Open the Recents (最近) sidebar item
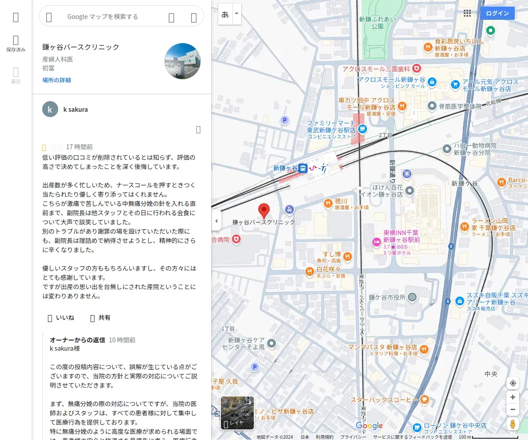Image resolution: width=528 pixels, height=440 pixels. click(x=16, y=75)
